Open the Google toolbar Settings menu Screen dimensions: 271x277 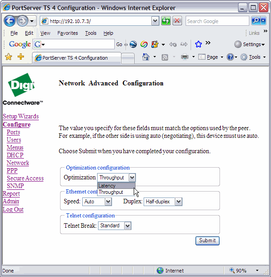(x=250, y=44)
